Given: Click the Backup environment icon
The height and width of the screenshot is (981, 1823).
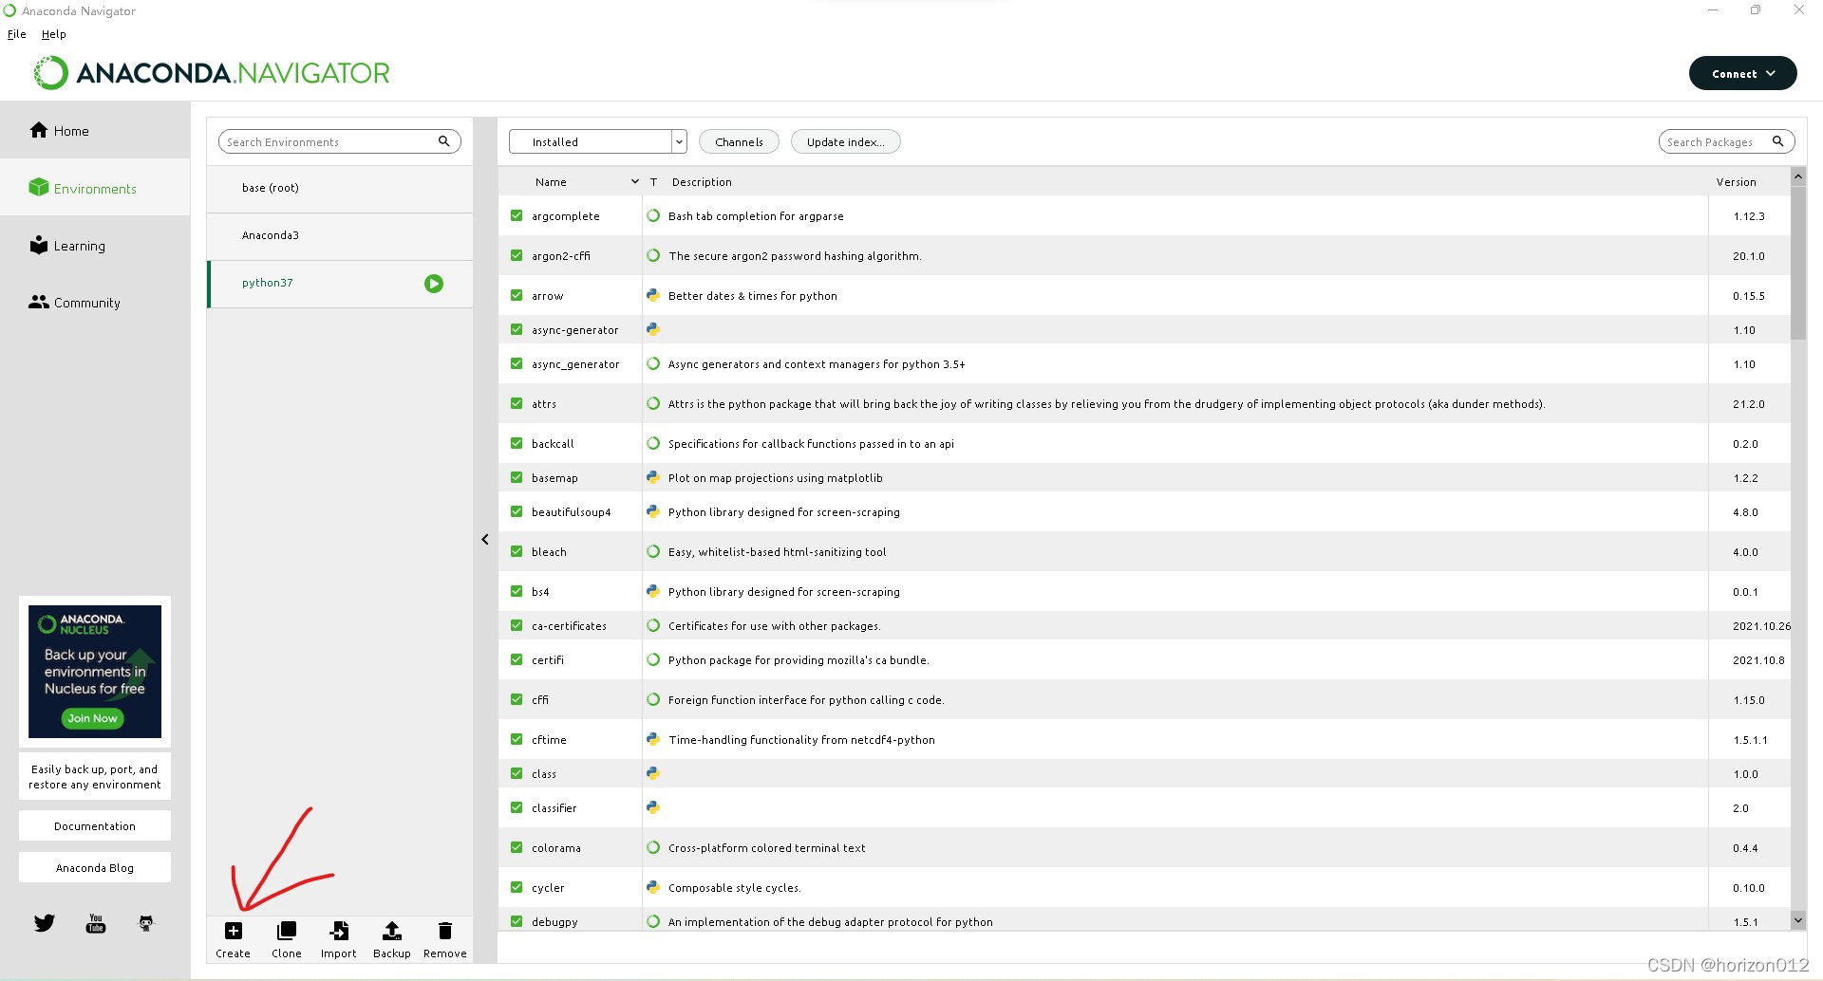Looking at the screenshot, I should pos(391,931).
